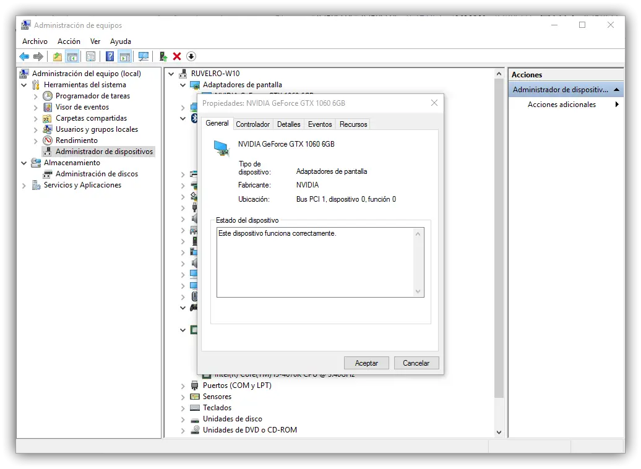Image resolution: width=641 pixels, height=469 pixels.
Task: Open the Acción menu
Action: (69, 41)
